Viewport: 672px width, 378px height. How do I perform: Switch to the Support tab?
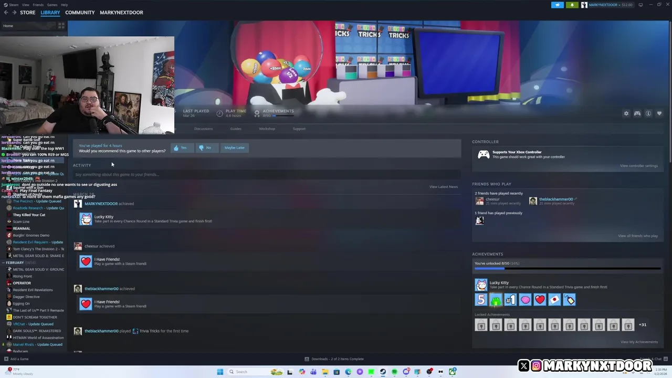(299, 129)
